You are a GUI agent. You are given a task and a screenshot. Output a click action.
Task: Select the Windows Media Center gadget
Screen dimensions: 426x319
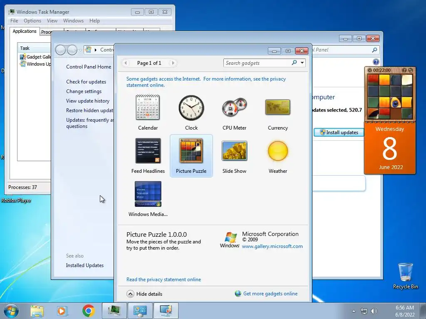tap(148, 199)
